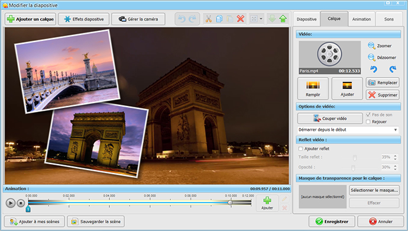Screen dimensions: 408x231
Task: Click the delete keyframe X icon
Action: pyautogui.click(x=284, y=208)
